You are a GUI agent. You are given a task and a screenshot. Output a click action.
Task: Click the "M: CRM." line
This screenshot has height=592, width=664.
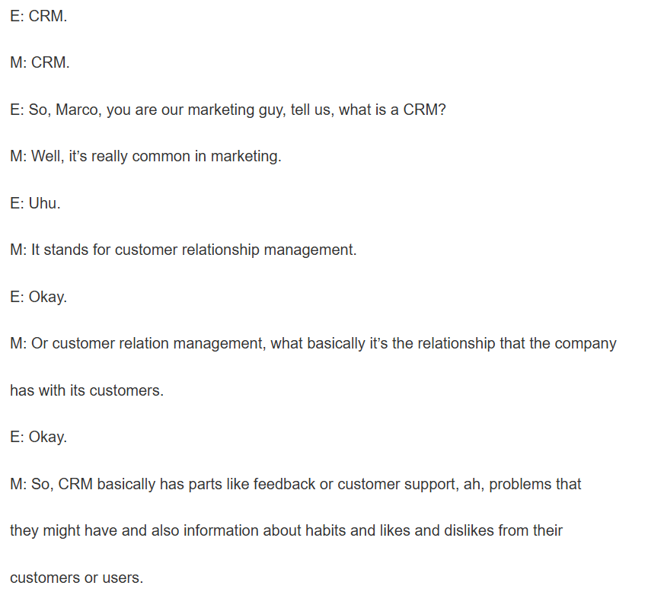pyautogui.click(x=40, y=63)
